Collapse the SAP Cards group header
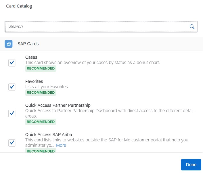This screenshot has height=173, width=203. 102,44
